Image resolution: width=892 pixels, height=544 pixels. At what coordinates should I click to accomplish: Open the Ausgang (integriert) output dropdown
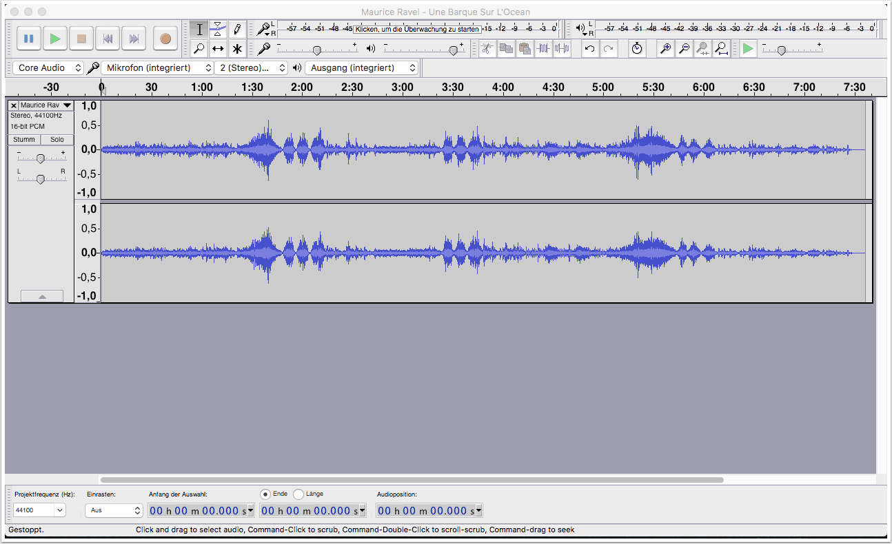[x=362, y=68]
